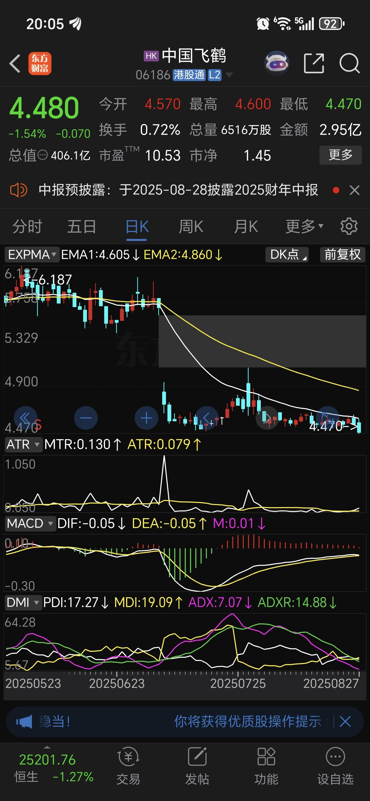Move chart one step left

[207, 417]
